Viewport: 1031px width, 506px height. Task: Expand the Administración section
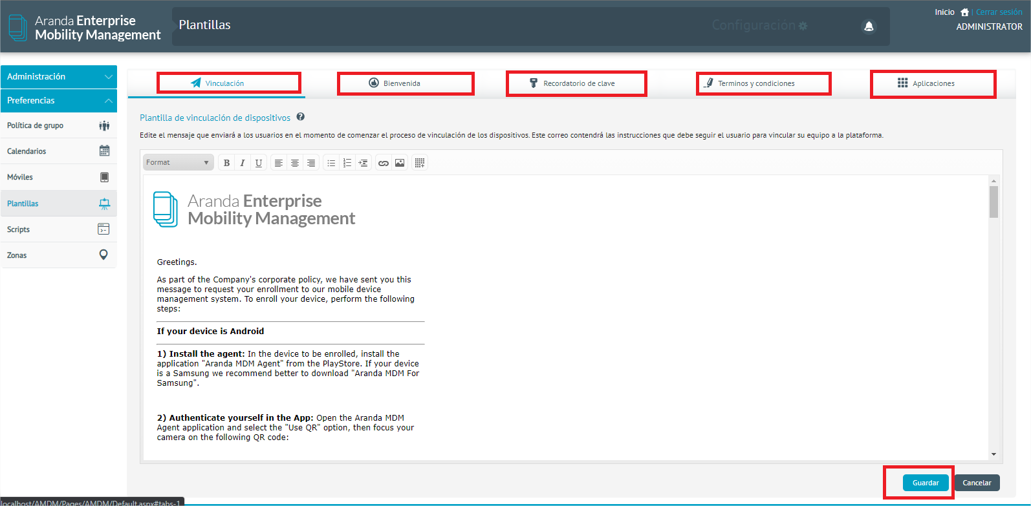coord(59,76)
